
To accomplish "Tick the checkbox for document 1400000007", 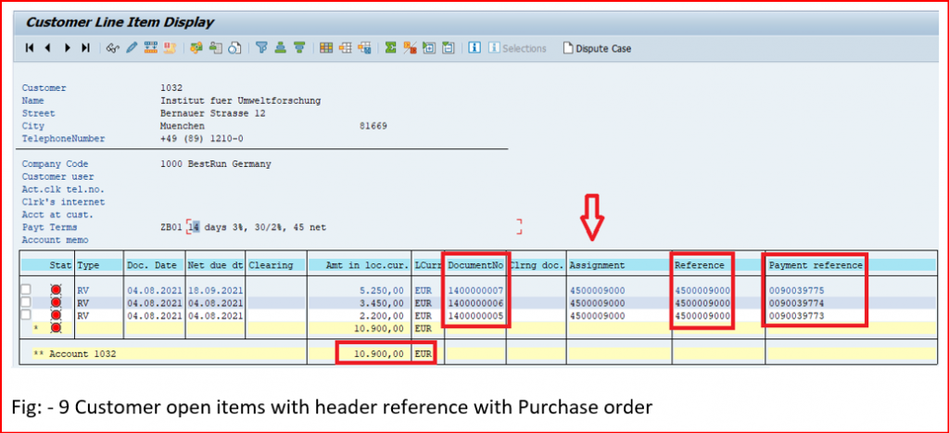I will pyautogui.click(x=26, y=290).
